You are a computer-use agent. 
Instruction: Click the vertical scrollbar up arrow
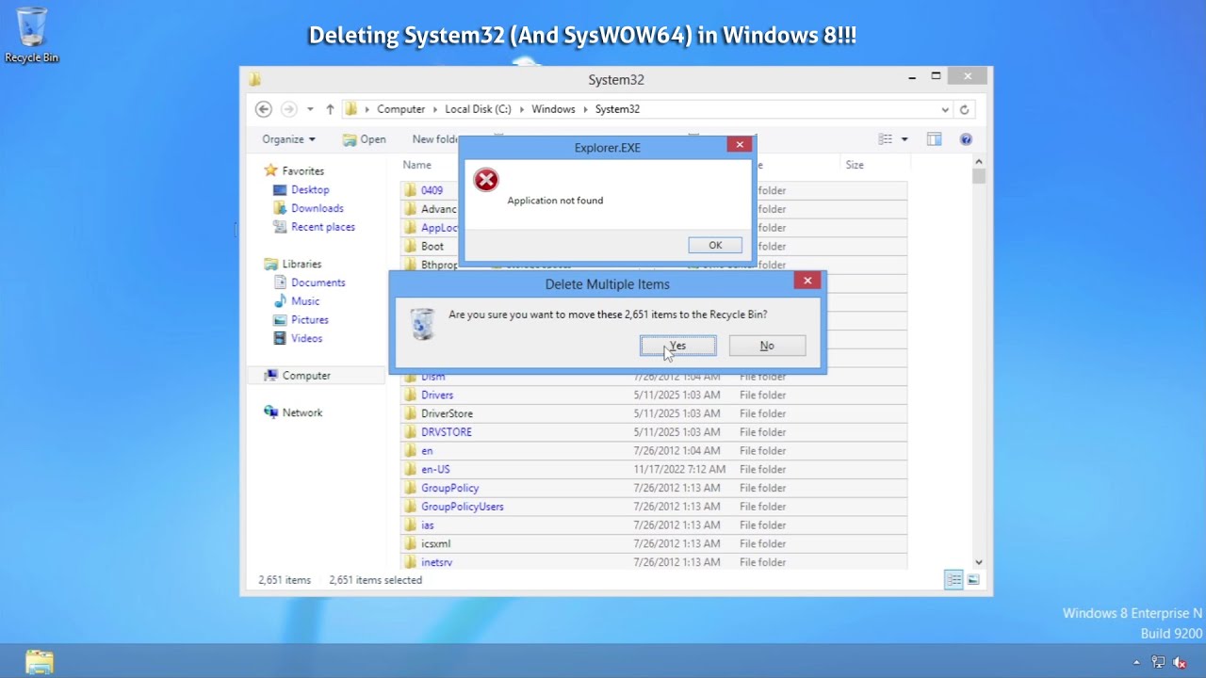click(x=979, y=163)
